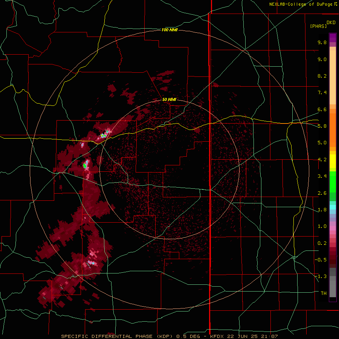339x339 pixels.
Task: Select the 1.0 value on the scale
Action: pos(322,226)
